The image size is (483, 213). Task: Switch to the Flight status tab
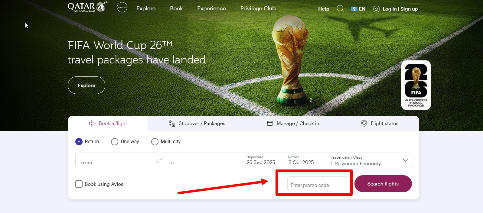point(380,123)
